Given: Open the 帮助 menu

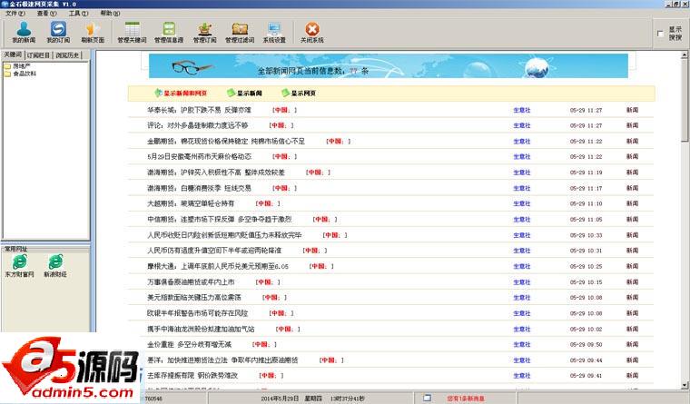Looking at the screenshot, I should coord(110,14).
